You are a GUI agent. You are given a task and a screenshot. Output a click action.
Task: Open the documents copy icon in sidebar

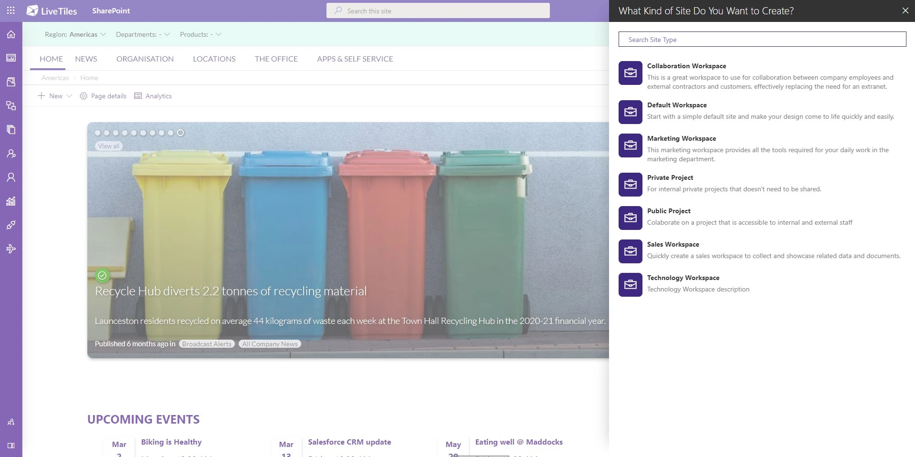(11, 129)
